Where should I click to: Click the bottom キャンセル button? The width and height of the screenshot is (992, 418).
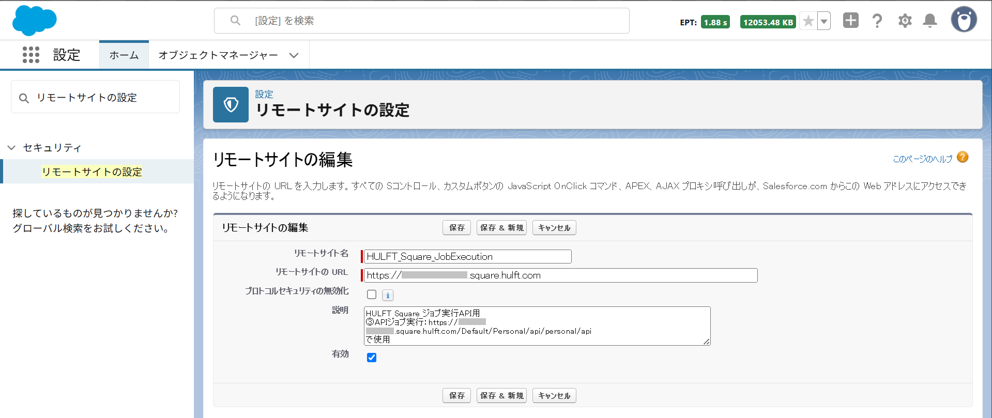(x=554, y=396)
